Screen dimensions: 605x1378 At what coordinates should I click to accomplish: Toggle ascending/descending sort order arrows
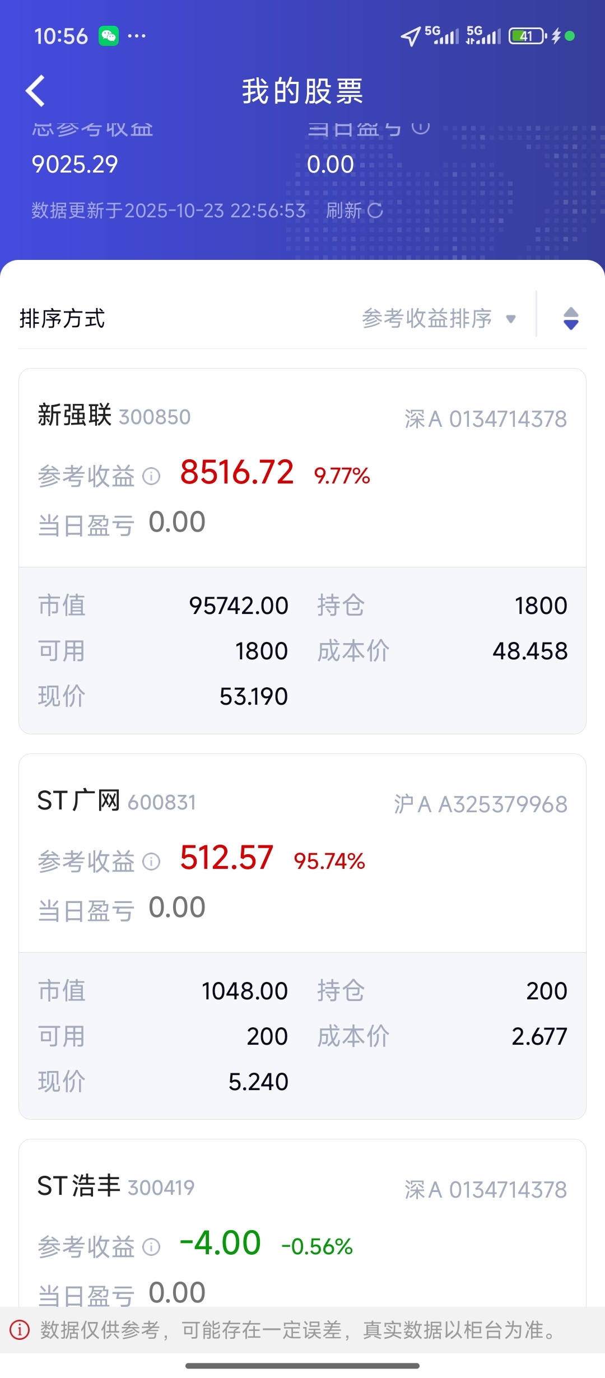click(571, 319)
